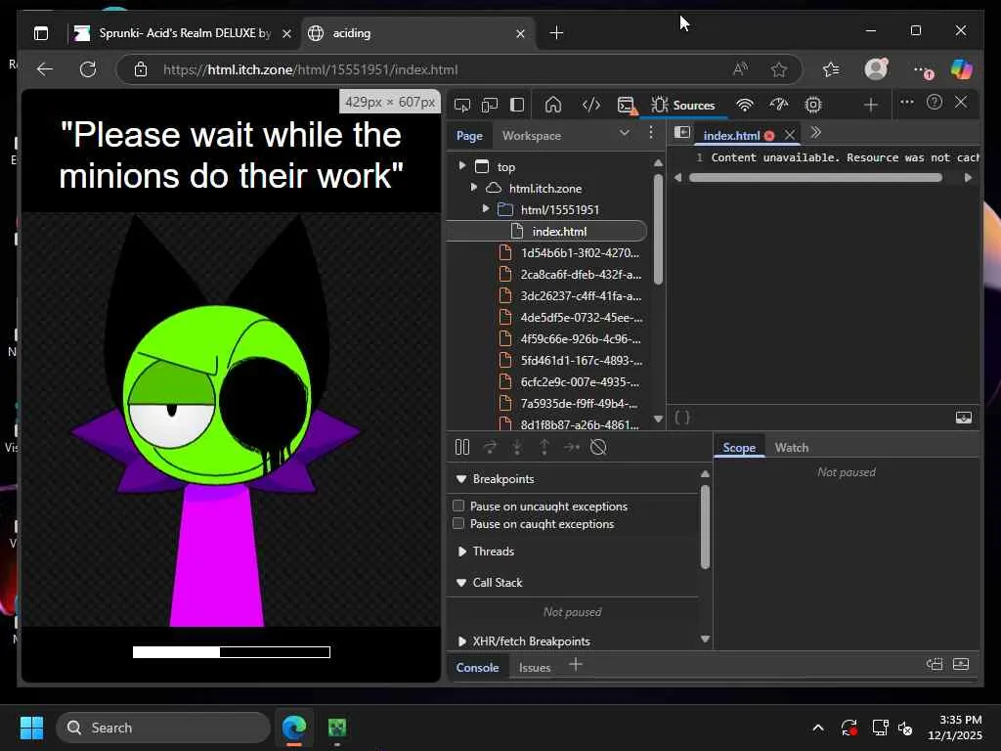Open the Application panel gear icon
The image size is (1001, 751).
812,105
